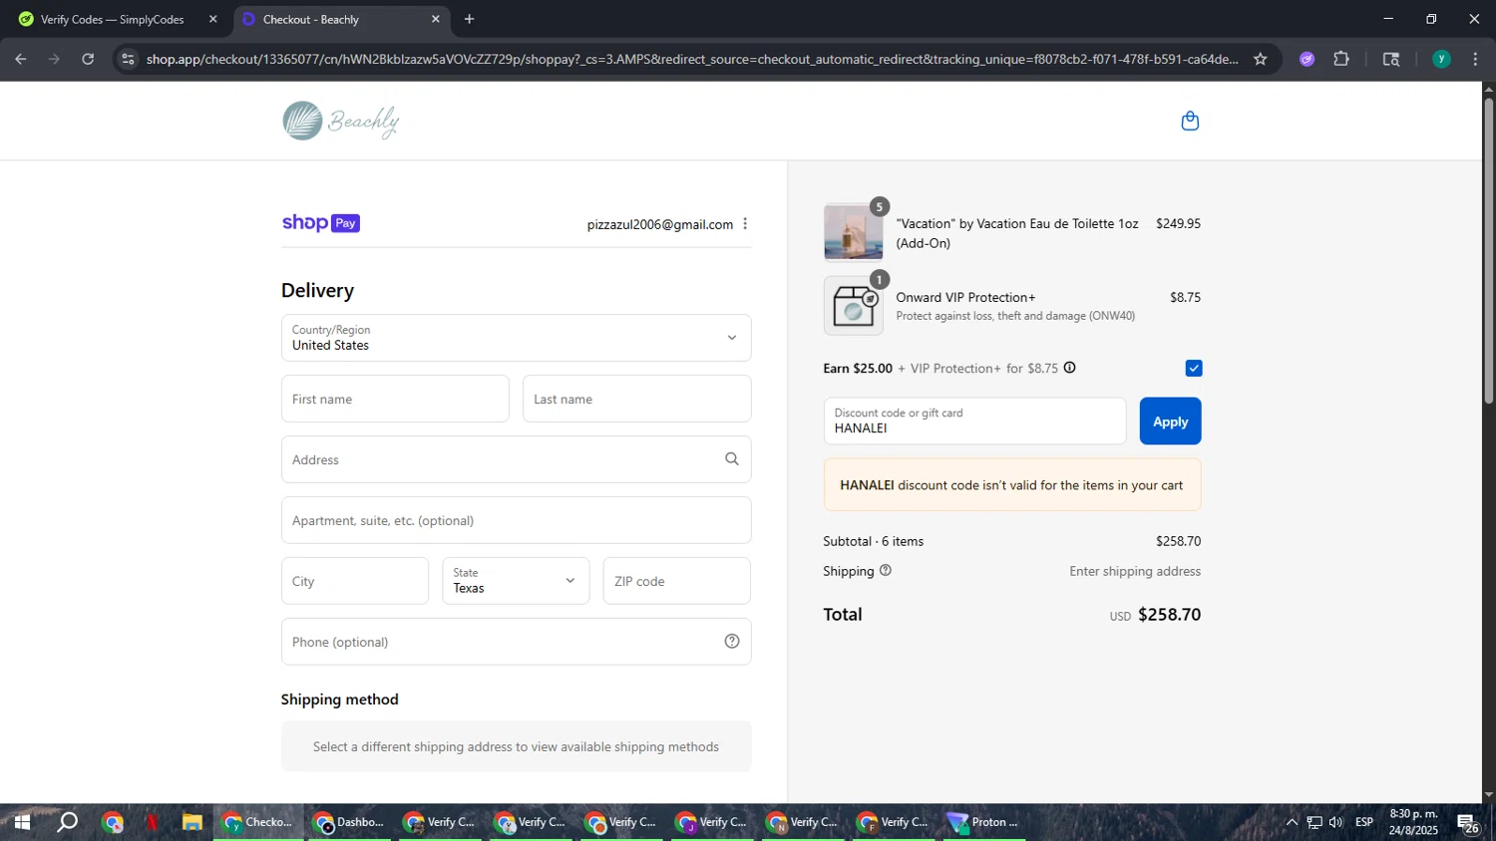Viewport: 1496px width, 841px height.
Task: Click the page vertical scrollbar thumb
Action: point(1488,249)
